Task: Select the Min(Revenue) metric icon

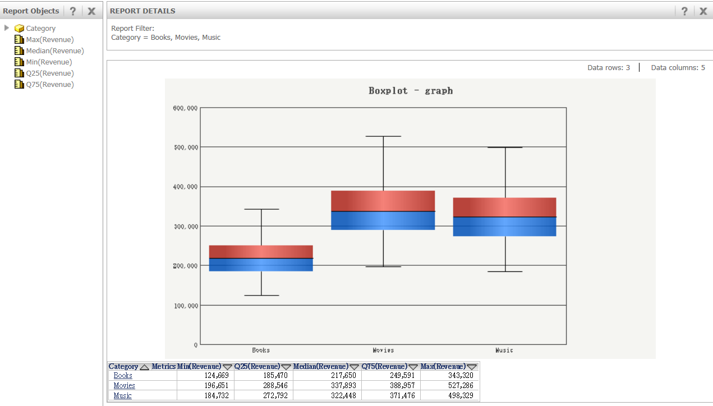Action: 19,62
